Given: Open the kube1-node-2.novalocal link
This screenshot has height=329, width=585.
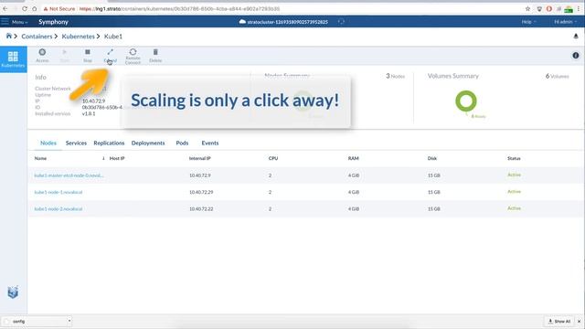Looking at the screenshot, I should (x=58, y=209).
